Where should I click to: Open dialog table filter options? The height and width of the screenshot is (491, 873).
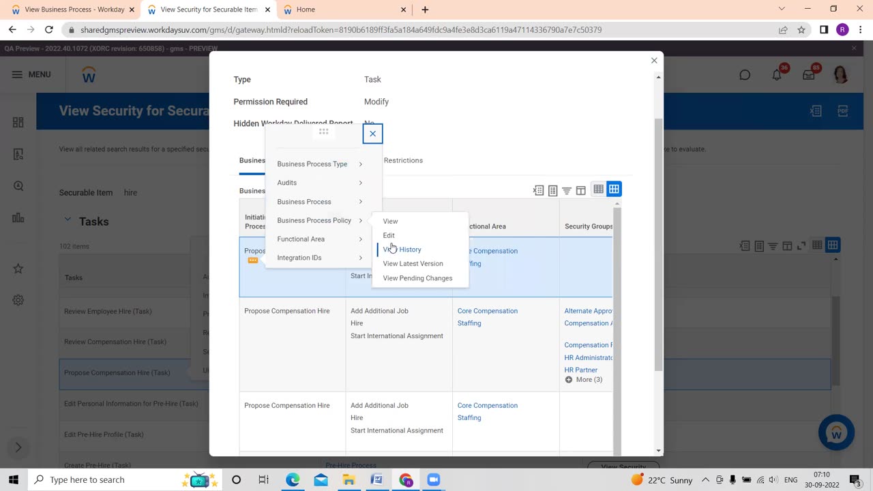(x=566, y=190)
